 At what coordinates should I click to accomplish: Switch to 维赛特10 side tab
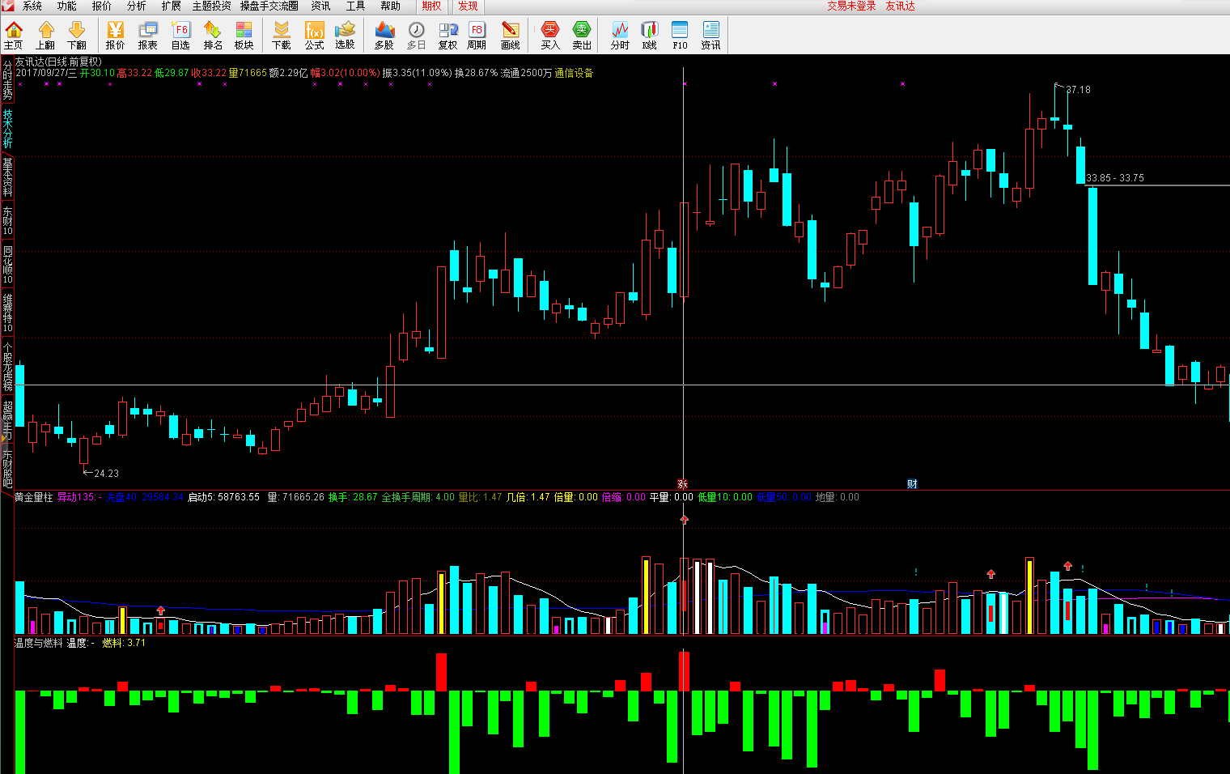click(x=7, y=313)
